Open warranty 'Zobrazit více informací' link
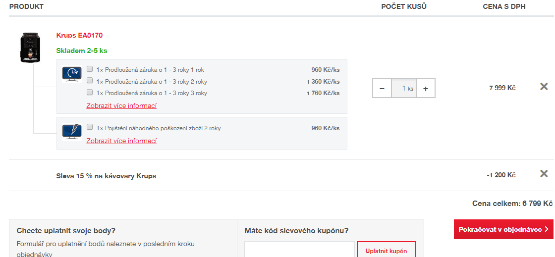The image size is (555, 257). (x=121, y=105)
